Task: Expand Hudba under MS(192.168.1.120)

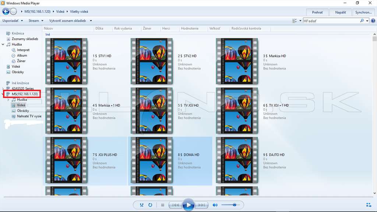Action: click(8, 99)
